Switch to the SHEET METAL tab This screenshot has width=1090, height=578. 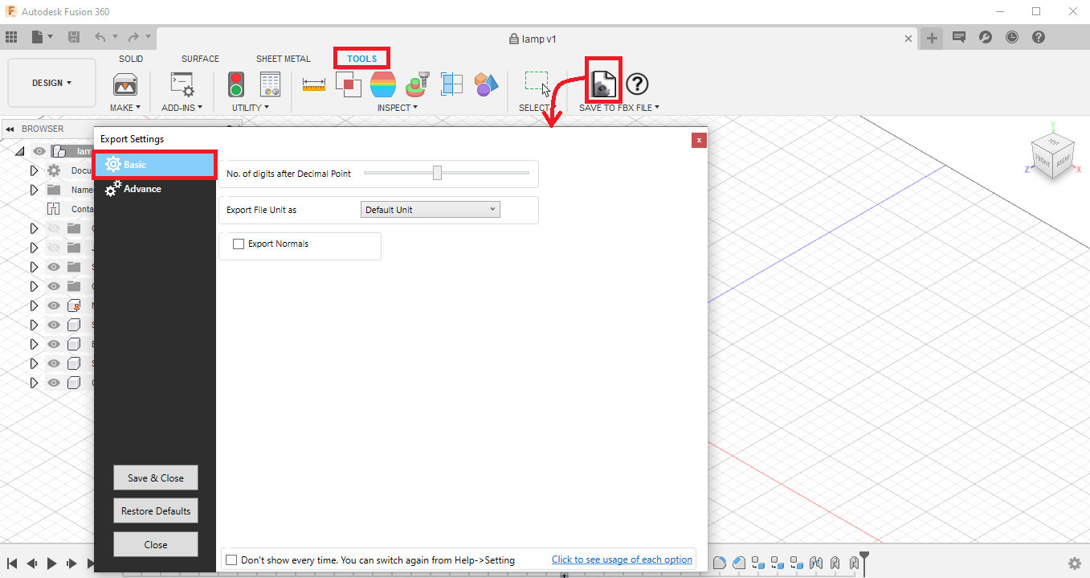pos(284,59)
